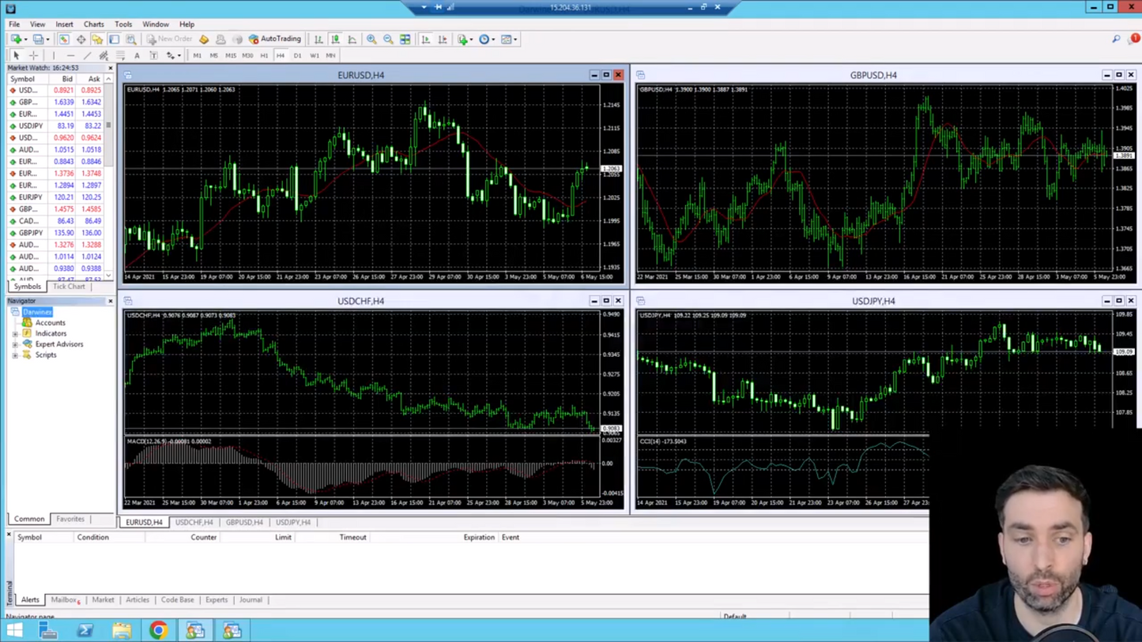1142x642 pixels.
Task: Open the search magnifier icon
Action: 1116,39
